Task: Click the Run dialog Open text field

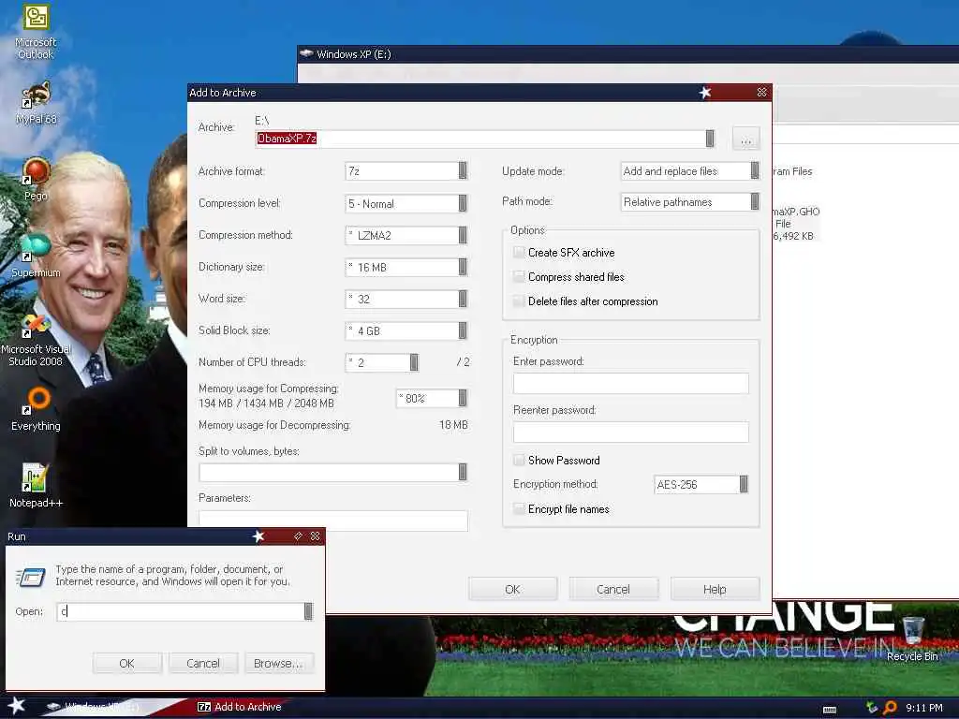Action: point(181,611)
